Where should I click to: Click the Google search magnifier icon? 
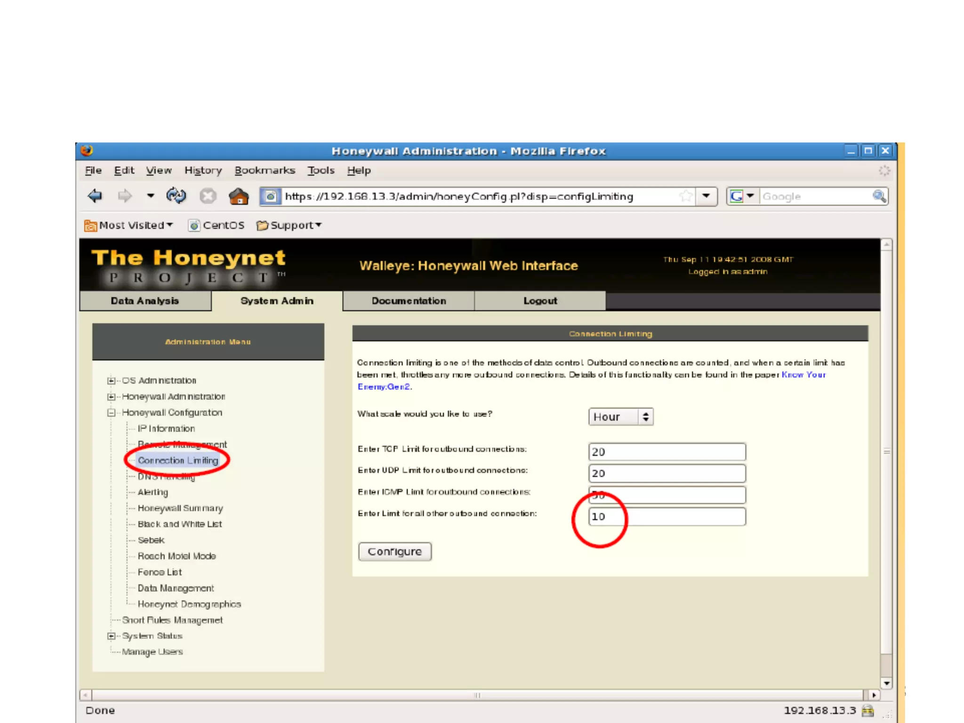click(x=879, y=196)
